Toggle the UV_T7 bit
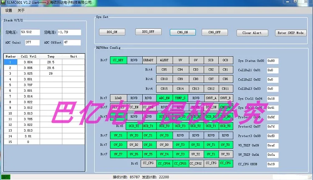This screenshot has width=313, height=180. point(119,154)
